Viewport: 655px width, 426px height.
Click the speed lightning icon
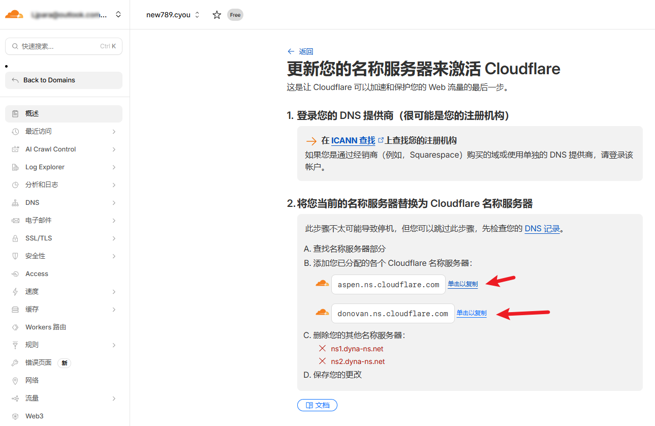[x=15, y=292]
